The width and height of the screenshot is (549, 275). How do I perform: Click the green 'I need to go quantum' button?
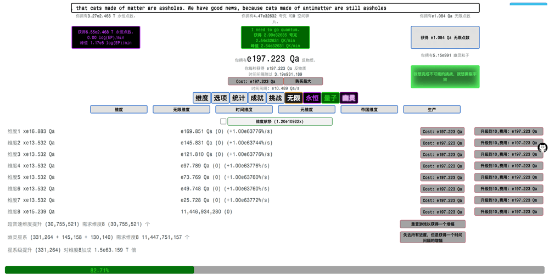click(x=275, y=38)
